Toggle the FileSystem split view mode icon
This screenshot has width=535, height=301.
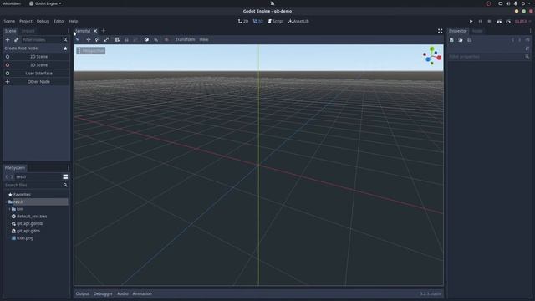65,176
